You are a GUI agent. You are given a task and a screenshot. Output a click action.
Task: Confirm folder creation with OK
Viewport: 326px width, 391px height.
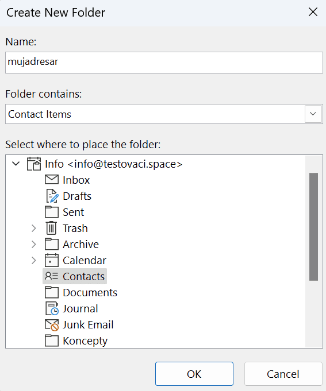[194, 374]
